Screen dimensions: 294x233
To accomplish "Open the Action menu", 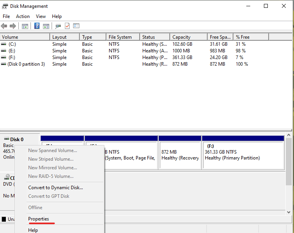I will [x=23, y=16].
